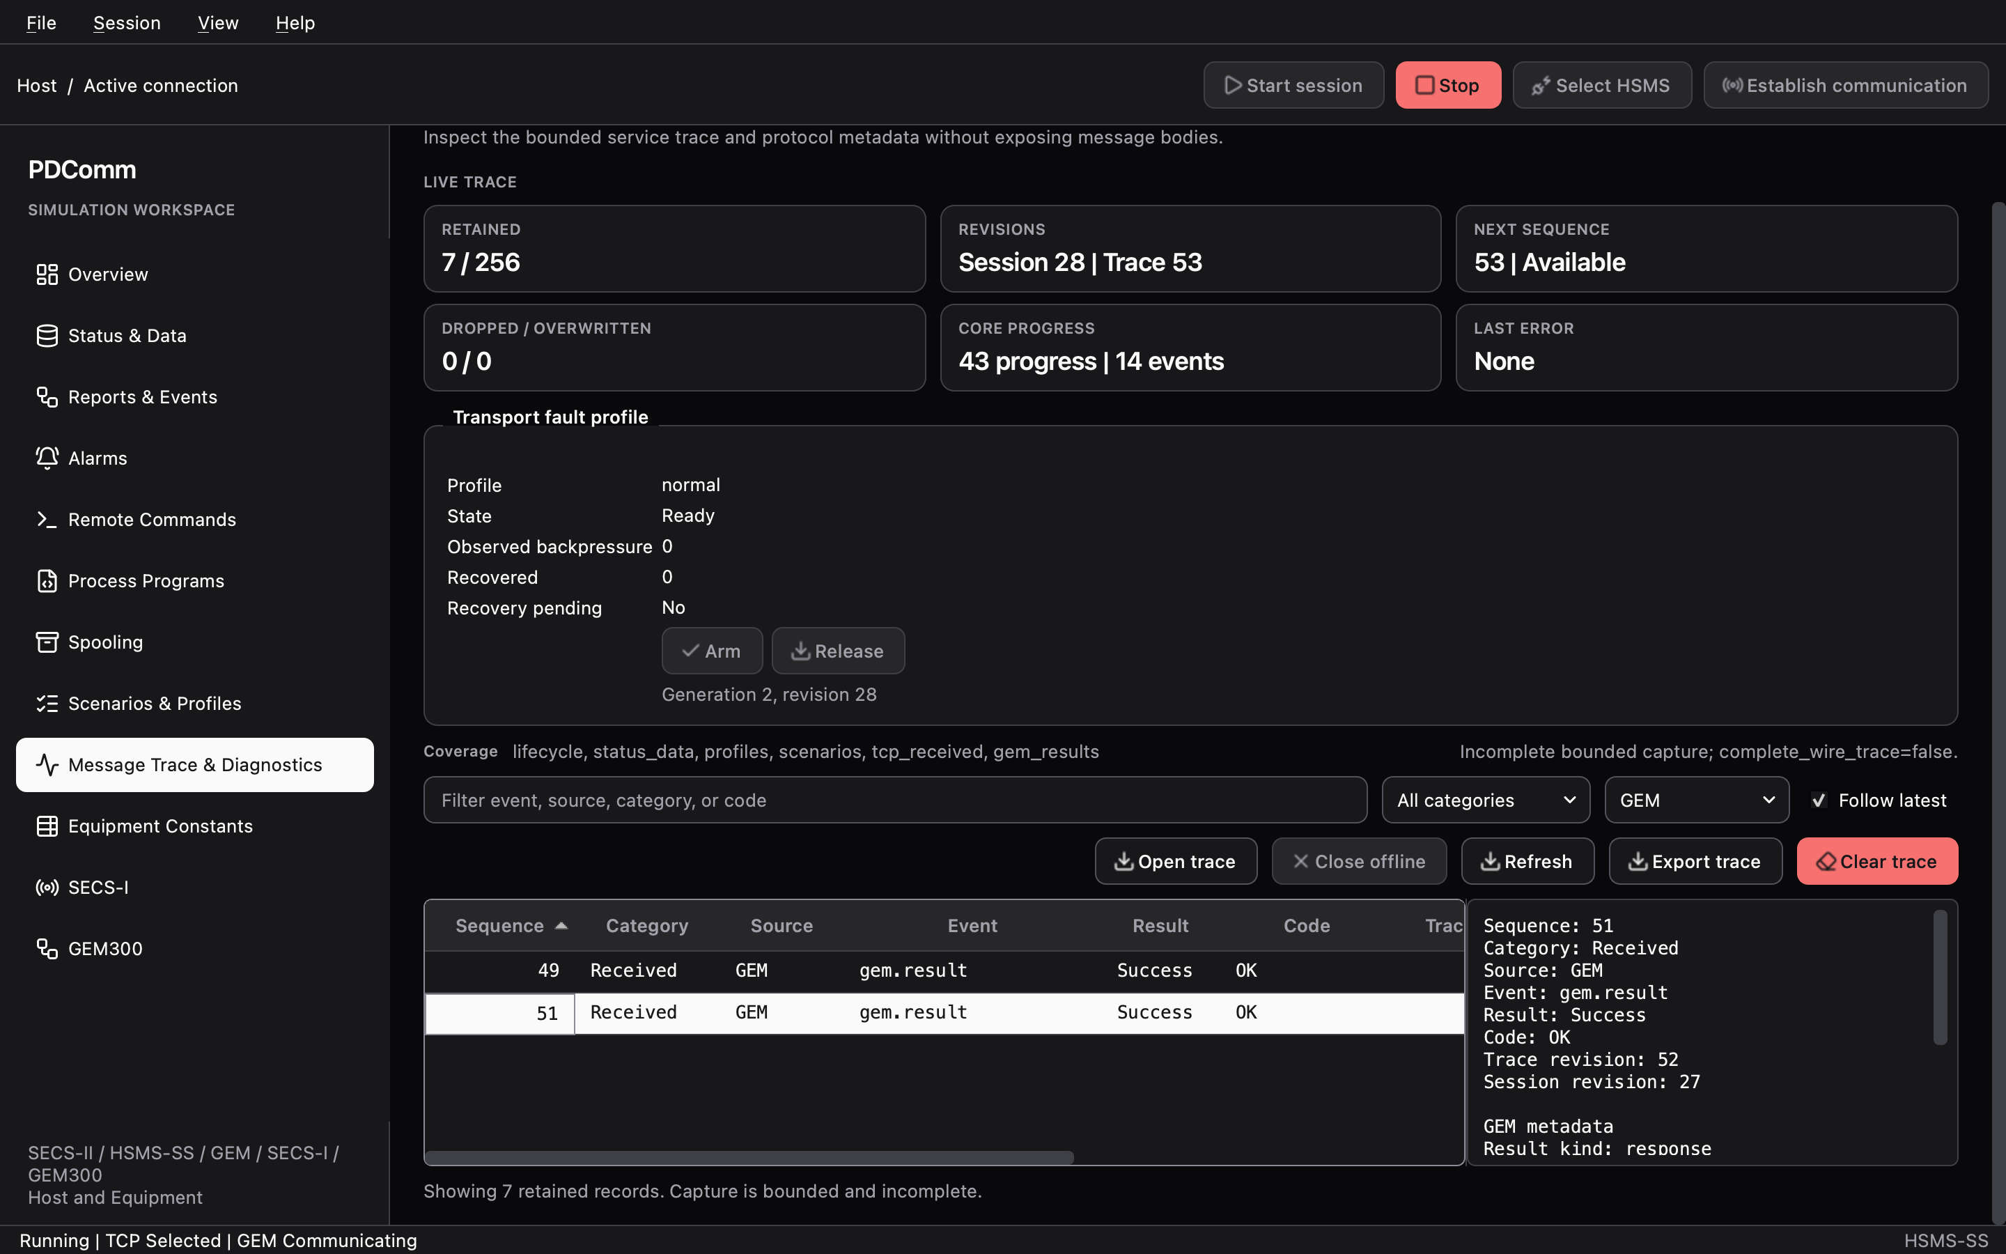The height and width of the screenshot is (1254, 2006).
Task: Select trace row with sequence 49
Action: tap(944, 970)
